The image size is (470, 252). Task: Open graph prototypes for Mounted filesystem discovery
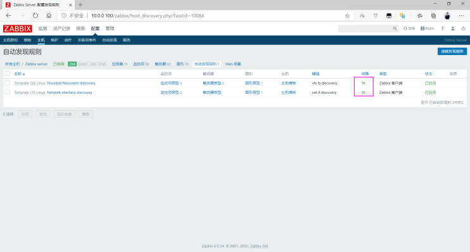[252, 83]
